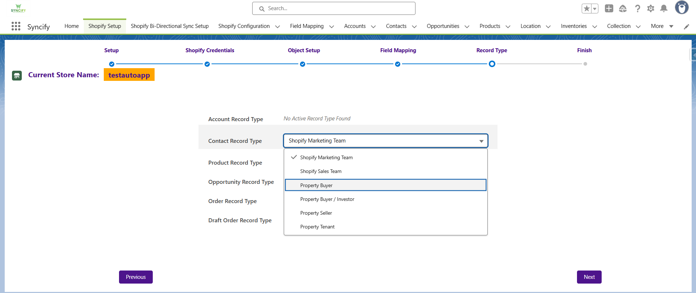Viewport: 696px width, 293px height.
Task: Open Shopify Bi-Directional Sync Setup tab
Action: 169,26
